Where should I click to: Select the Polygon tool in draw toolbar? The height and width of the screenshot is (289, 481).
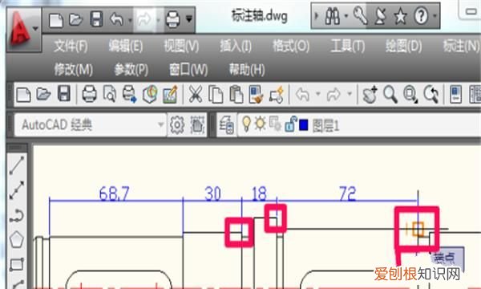click(x=17, y=239)
